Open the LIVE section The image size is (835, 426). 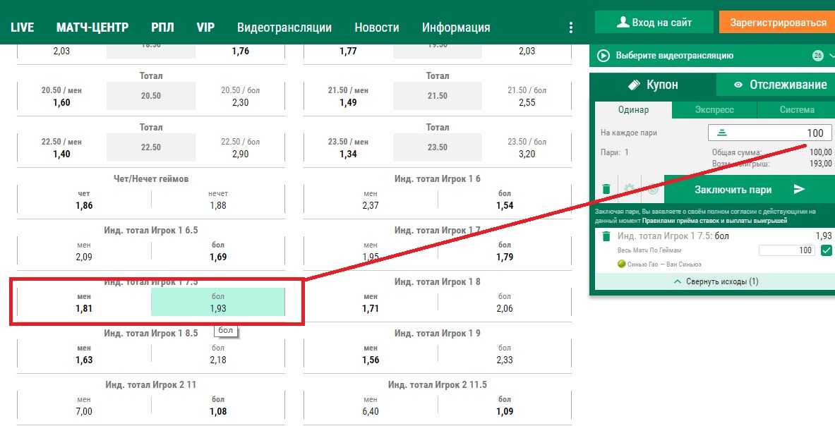(x=23, y=28)
